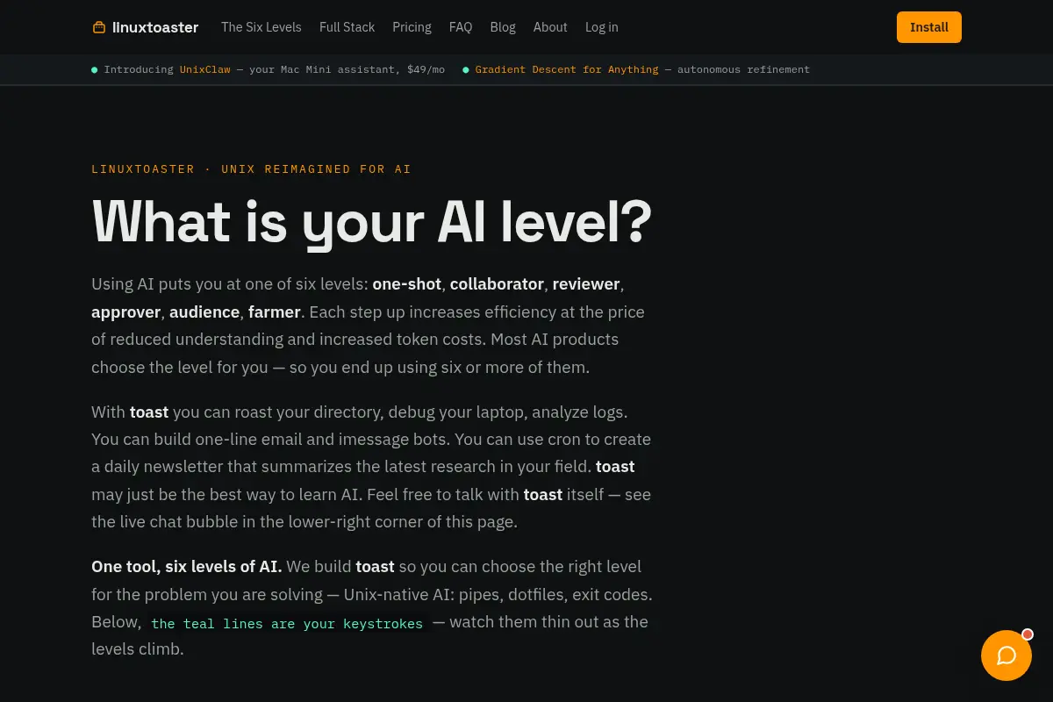Click the green dot before Gradient Descent
Screen dimensions: 1053x702
[x=466, y=69]
